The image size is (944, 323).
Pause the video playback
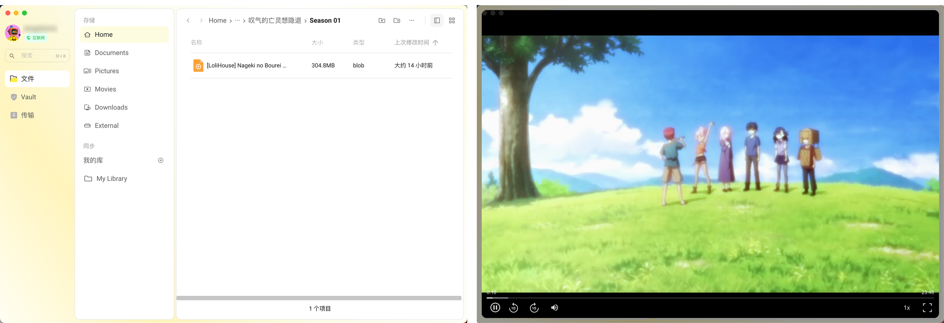[495, 308]
